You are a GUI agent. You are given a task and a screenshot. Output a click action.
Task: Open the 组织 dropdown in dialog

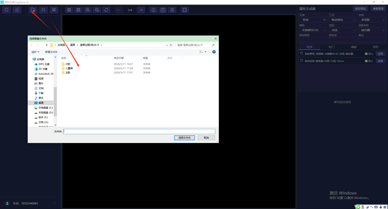coord(35,52)
